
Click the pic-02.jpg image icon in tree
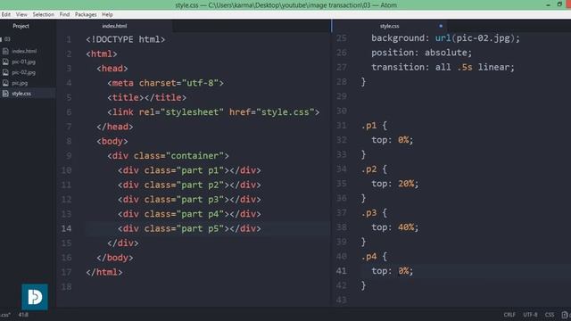5,72
